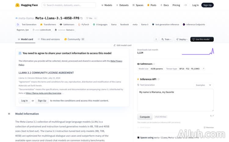
Task: Focus the search models input field
Action: click(70, 5)
